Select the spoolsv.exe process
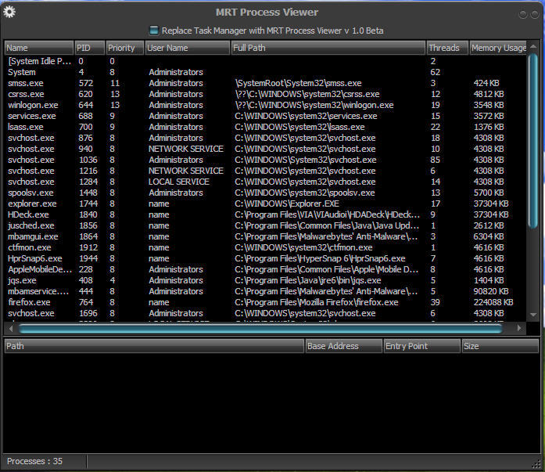Image resolution: width=545 pixels, height=472 pixels. pos(266,193)
